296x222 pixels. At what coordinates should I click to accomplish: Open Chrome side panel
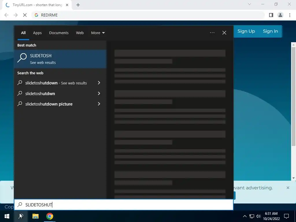click(x=271, y=15)
